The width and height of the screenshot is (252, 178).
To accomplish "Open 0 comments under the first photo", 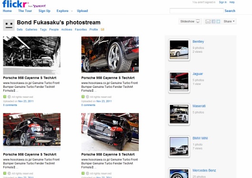I will pyautogui.click(x=10, y=105).
